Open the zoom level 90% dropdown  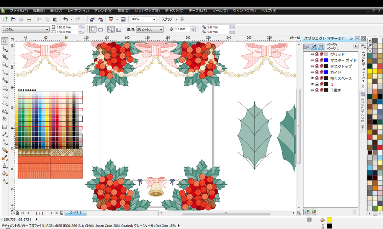(154, 19)
